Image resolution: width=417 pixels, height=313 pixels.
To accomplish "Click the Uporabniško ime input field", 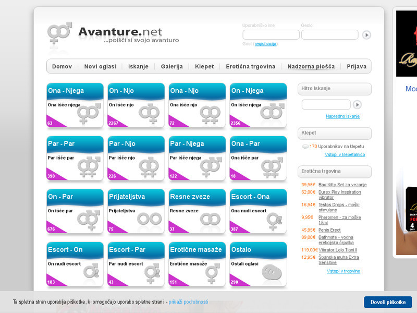I will (271, 35).
